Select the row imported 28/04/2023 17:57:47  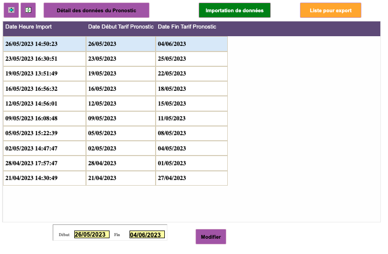click(x=115, y=163)
